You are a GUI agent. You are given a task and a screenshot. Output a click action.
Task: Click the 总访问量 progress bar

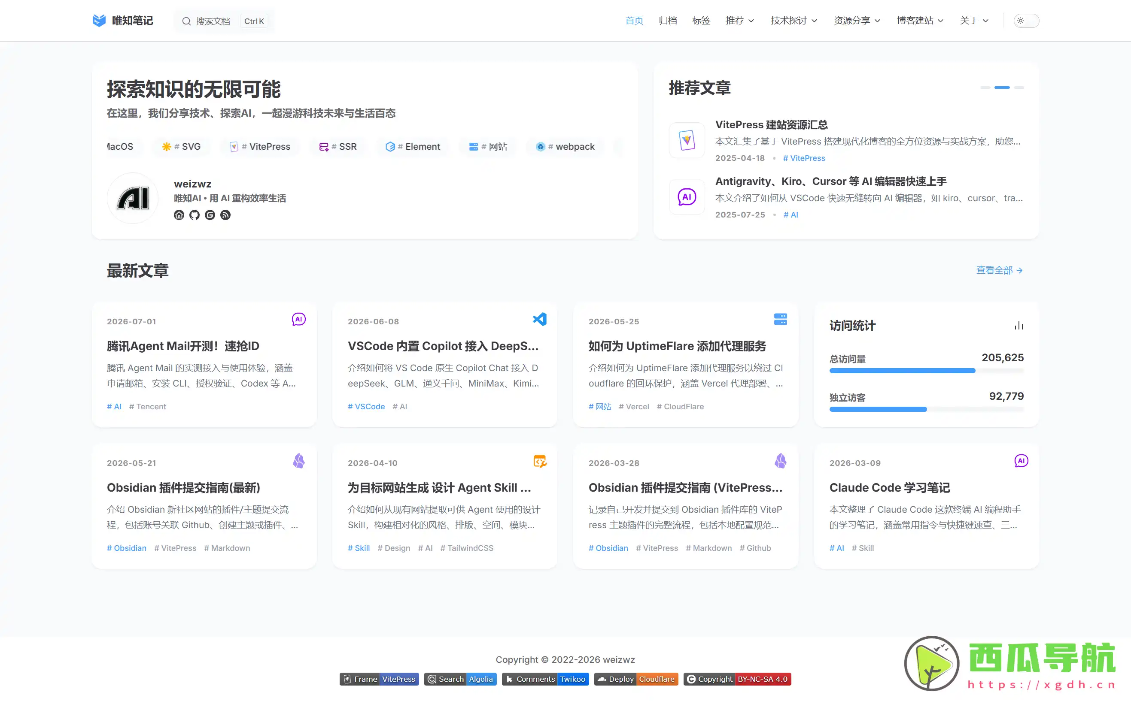pos(927,371)
